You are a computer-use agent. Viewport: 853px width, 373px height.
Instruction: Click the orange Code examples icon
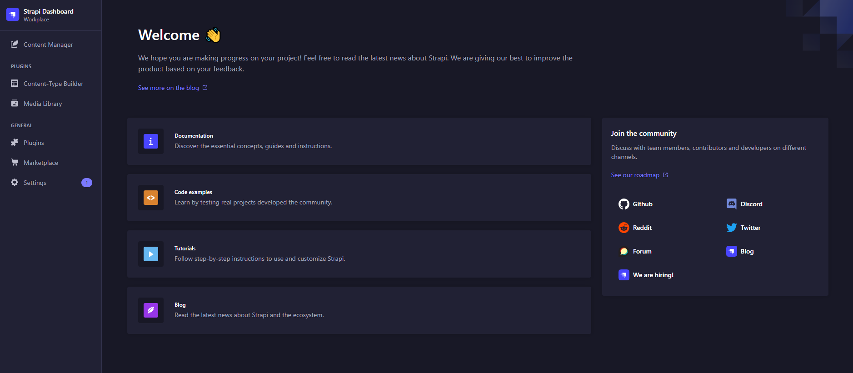[x=151, y=198]
